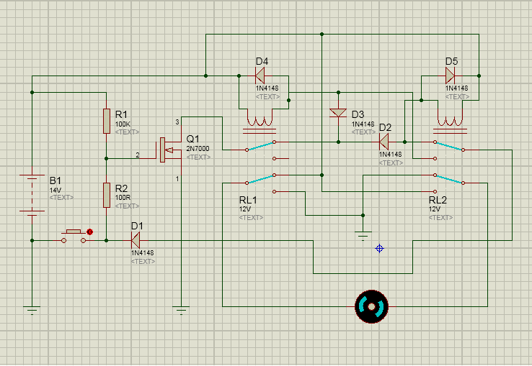The width and height of the screenshot is (532, 366).
Task: Click the wire junction between R1 and R2
Action: [107, 158]
